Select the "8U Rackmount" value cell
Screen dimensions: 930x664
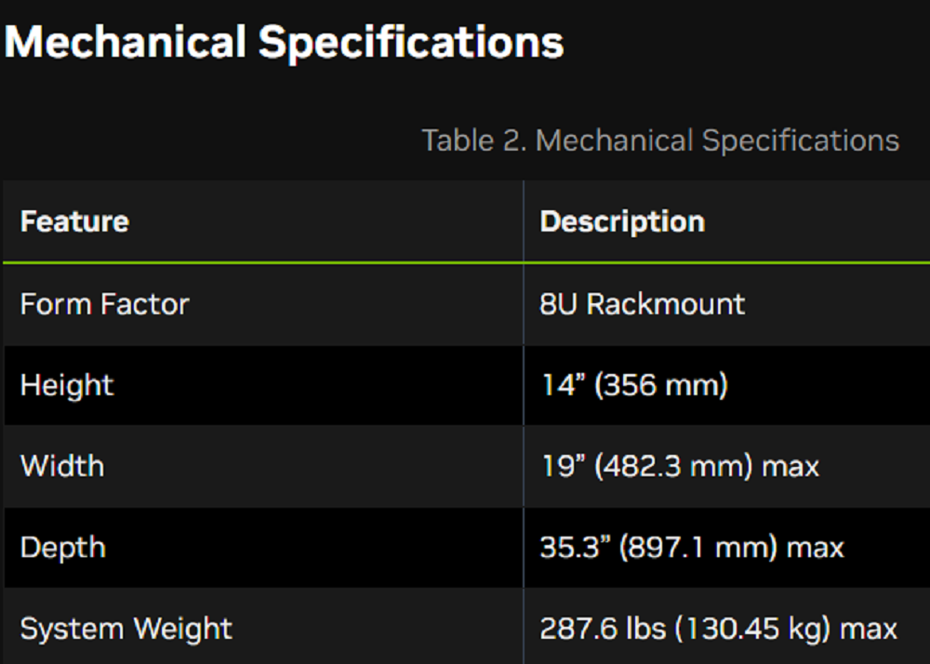coord(642,304)
